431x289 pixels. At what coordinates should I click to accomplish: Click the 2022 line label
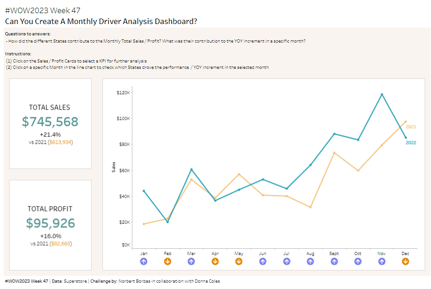411,143
